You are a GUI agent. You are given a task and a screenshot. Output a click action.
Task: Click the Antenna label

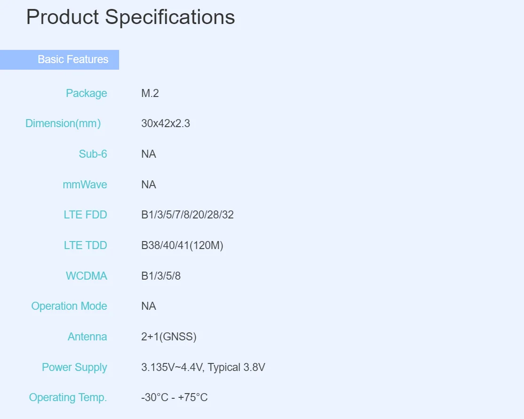[87, 337]
